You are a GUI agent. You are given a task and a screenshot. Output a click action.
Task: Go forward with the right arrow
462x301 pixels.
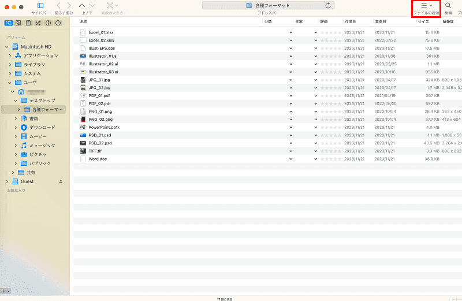click(x=69, y=5)
